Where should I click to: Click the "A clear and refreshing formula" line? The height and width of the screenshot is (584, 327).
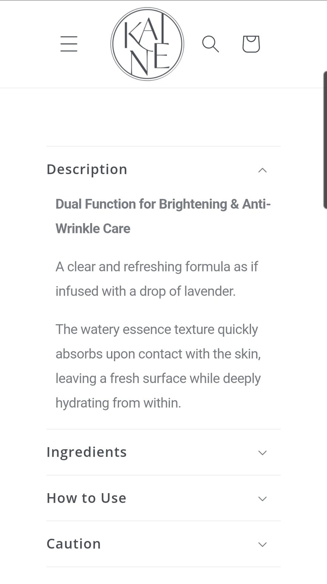157,267
